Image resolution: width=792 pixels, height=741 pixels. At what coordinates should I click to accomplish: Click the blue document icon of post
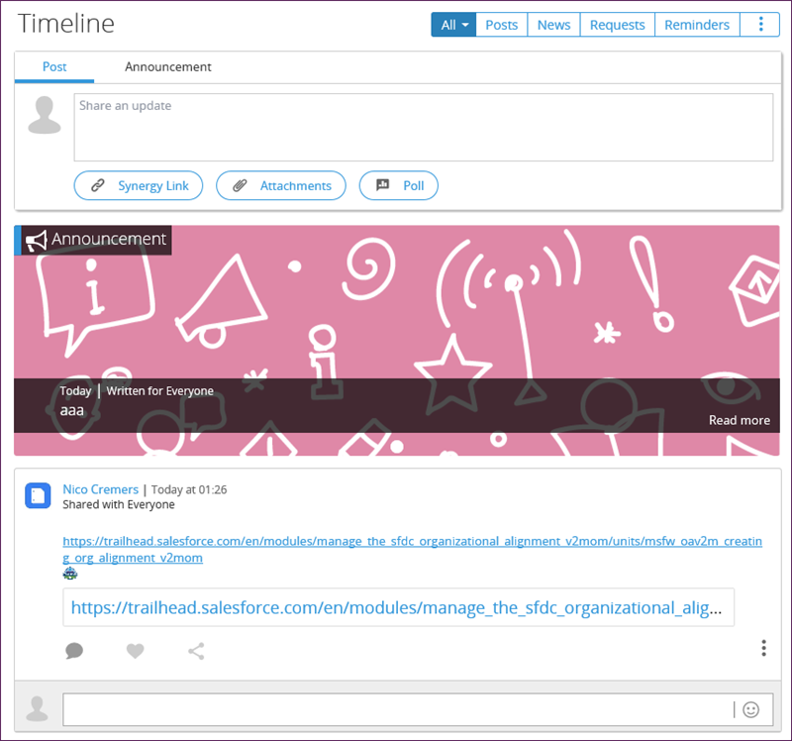click(x=38, y=495)
